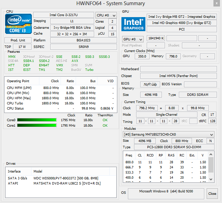This screenshot has height=203, width=222.
Task: Click the SSPEC SR0N9 field
Action: pyautogui.click(x=83, y=47)
